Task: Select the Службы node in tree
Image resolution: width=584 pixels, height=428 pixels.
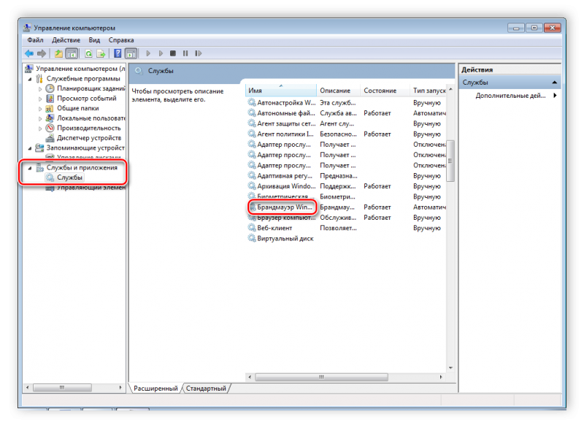Action: pyautogui.click(x=69, y=177)
